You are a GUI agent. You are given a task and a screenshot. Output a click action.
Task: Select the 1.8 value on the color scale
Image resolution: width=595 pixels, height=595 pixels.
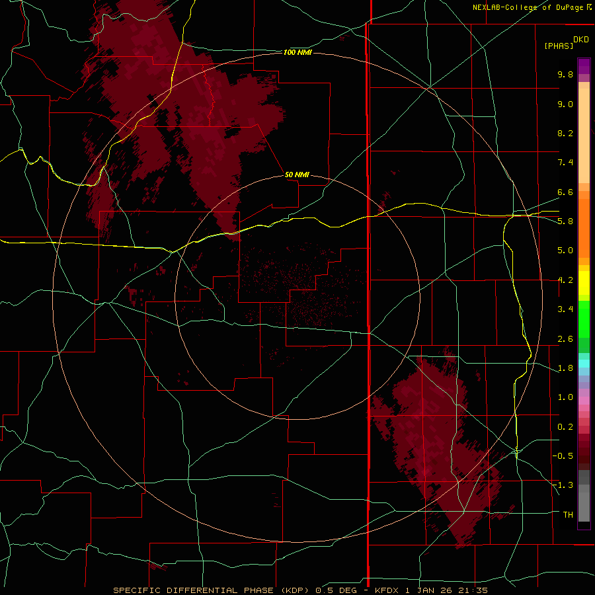tap(565, 368)
